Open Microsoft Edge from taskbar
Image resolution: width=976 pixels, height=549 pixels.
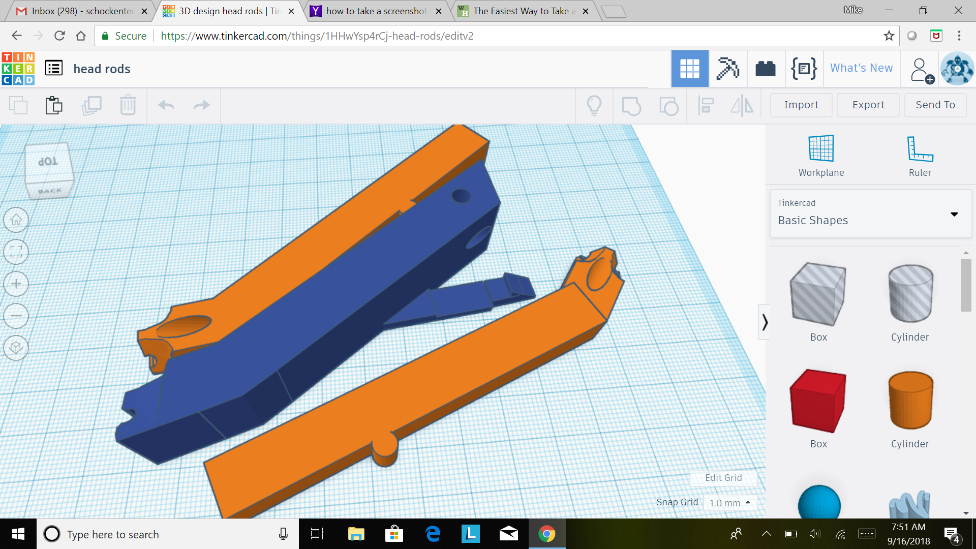click(433, 534)
